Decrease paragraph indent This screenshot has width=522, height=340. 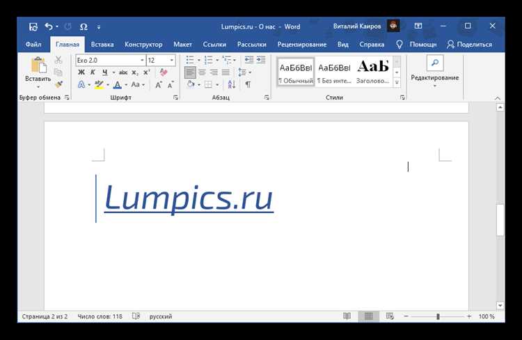[249, 60]
